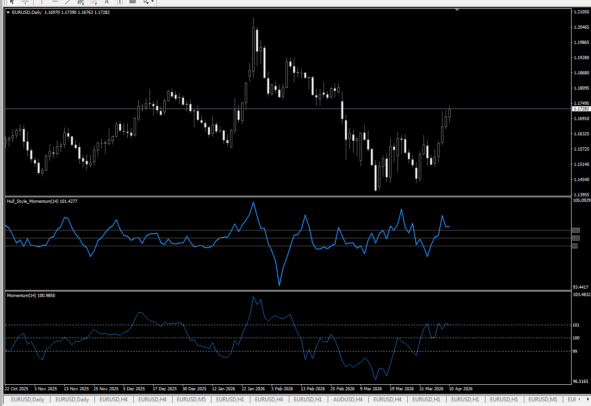Select the cursor arrow tool
Viewport: 591px width, 406px height.
click(x=13, y=2)
